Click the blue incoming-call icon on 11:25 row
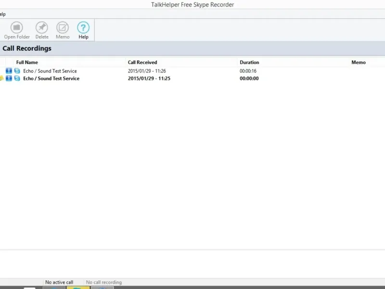 [9, 78]
